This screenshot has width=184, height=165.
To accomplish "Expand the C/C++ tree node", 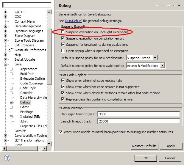I will (x=5, y=12).
